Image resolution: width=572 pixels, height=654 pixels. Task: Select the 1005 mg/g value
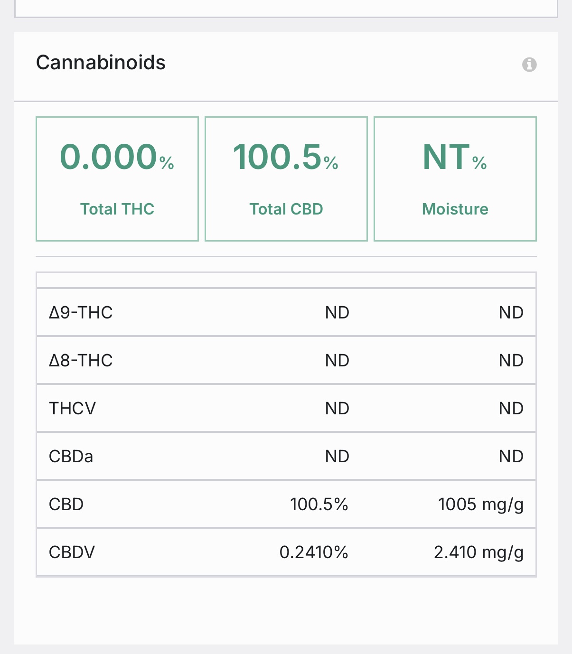(480, 505)
